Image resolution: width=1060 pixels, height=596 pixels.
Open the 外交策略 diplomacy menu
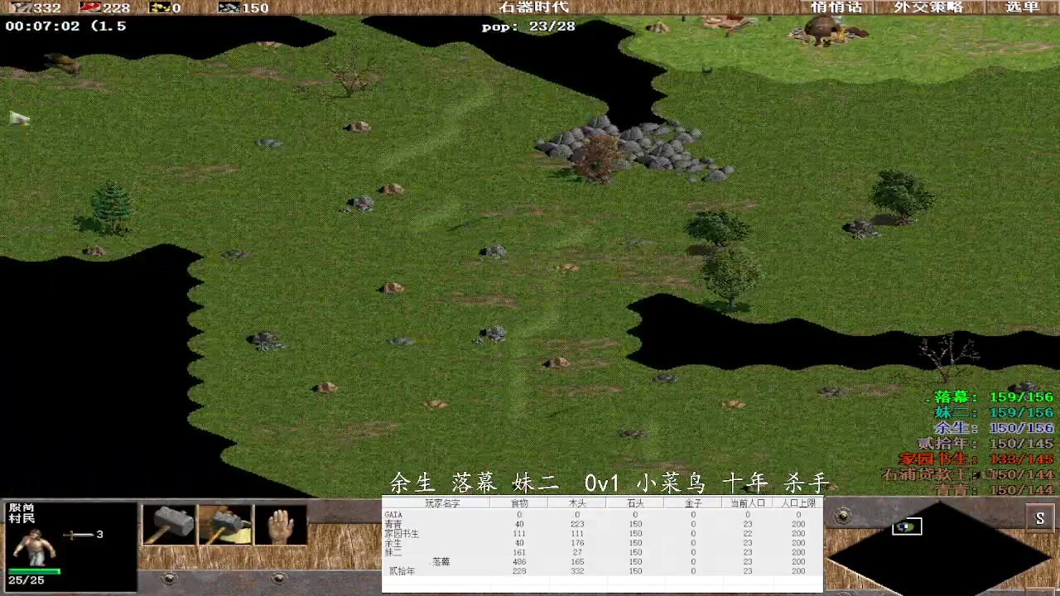point(928,7)
